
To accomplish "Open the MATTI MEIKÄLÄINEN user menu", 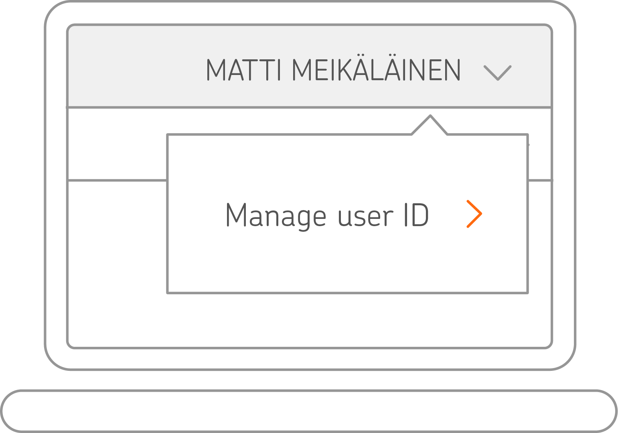I will tap(333, 70).
